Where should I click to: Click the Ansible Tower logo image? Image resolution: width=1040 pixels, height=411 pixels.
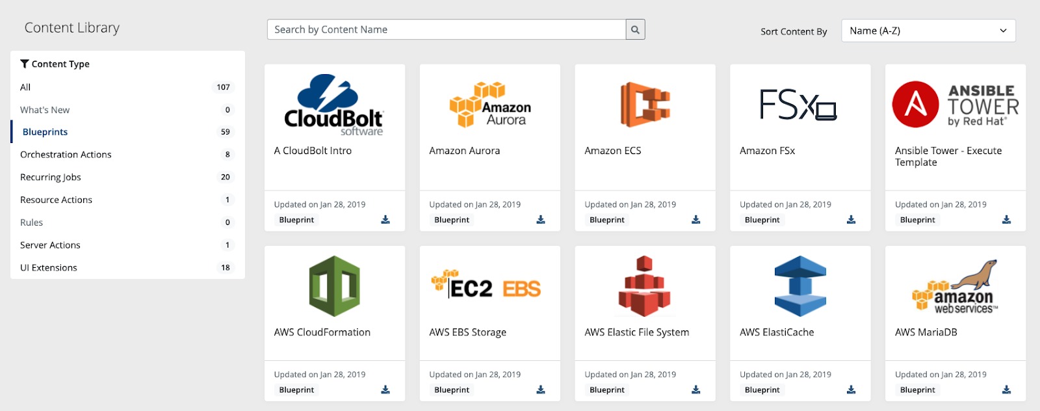[955, 104]
